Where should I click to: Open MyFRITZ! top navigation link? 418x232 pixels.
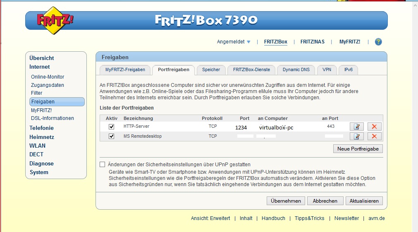click(x=350, y=42)
